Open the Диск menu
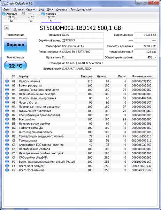 coord(50,9)
